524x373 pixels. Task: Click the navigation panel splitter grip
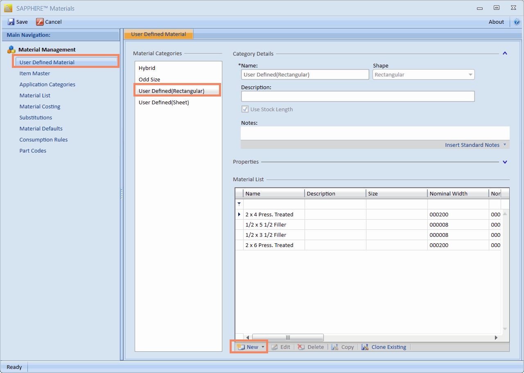[x=122, y=194]
